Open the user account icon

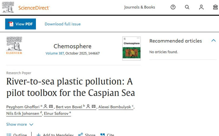pos(201,7)
